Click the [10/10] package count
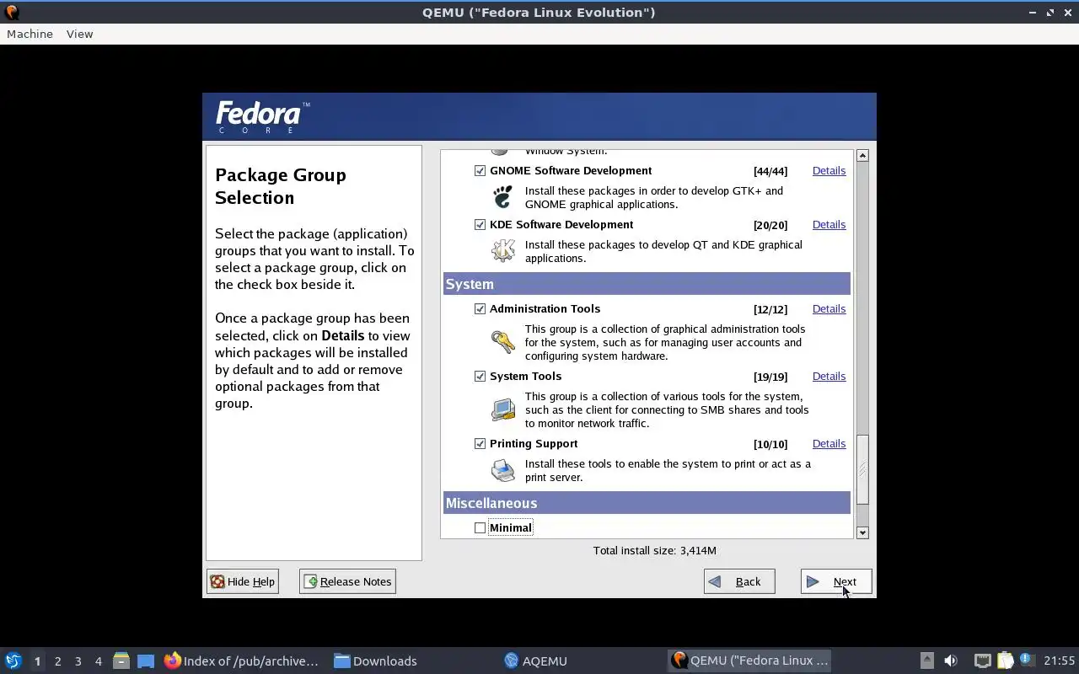This screenshot has height=674, width=1079. click(770, 444)
